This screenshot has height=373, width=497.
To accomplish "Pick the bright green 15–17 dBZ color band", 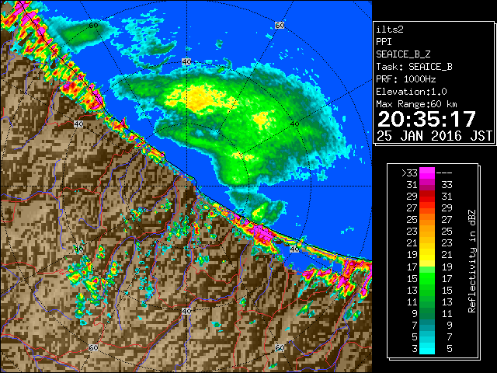I will [427, 278].
